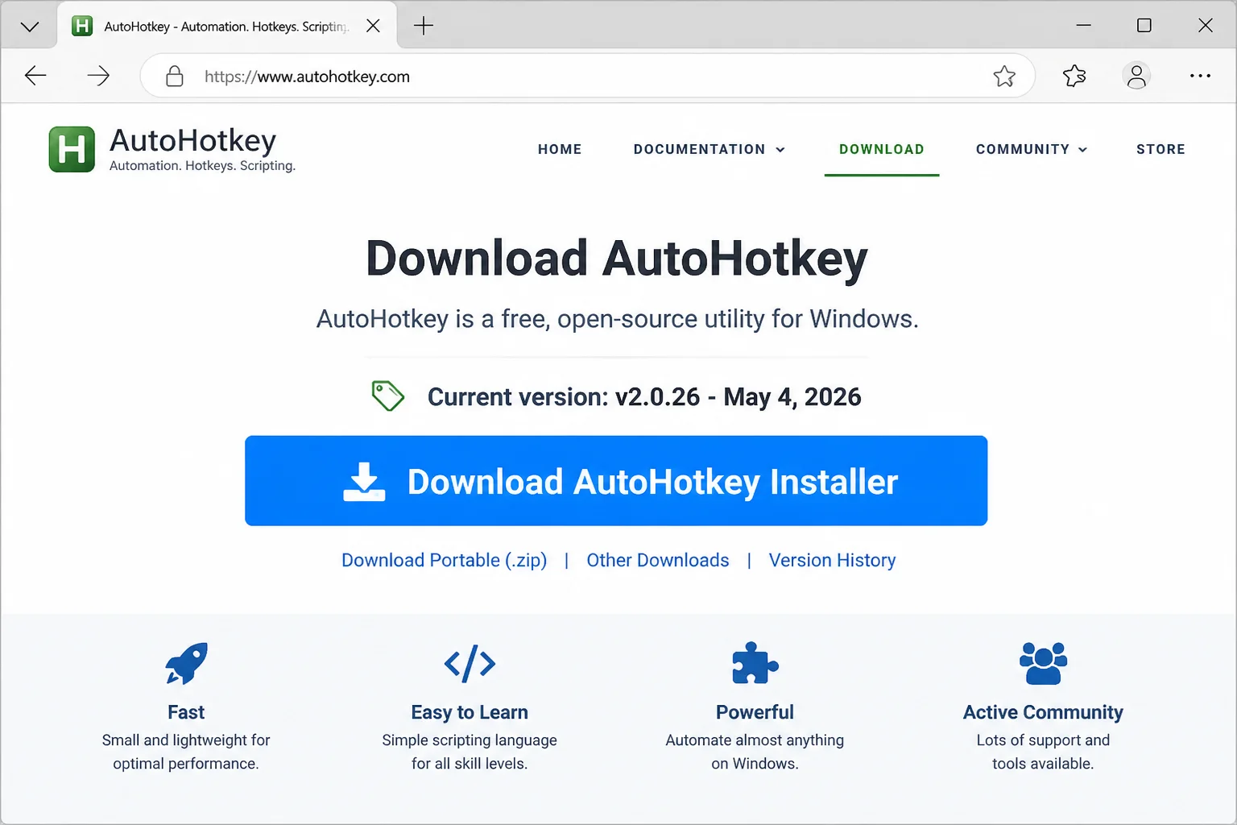Select the DOWNLOAD menu item
This screenshot has width=1237, height=825.
(x=882, y=149)
